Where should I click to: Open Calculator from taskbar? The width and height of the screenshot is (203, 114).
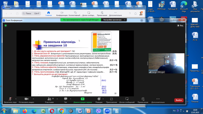117,111
